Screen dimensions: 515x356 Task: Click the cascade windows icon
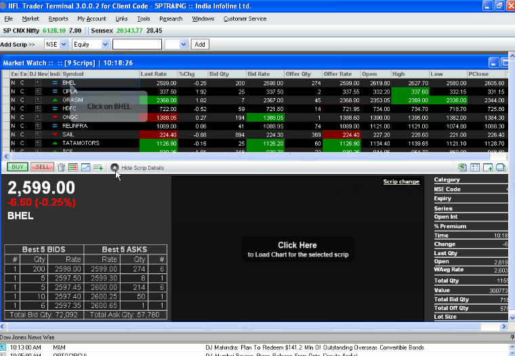(501, 167)
